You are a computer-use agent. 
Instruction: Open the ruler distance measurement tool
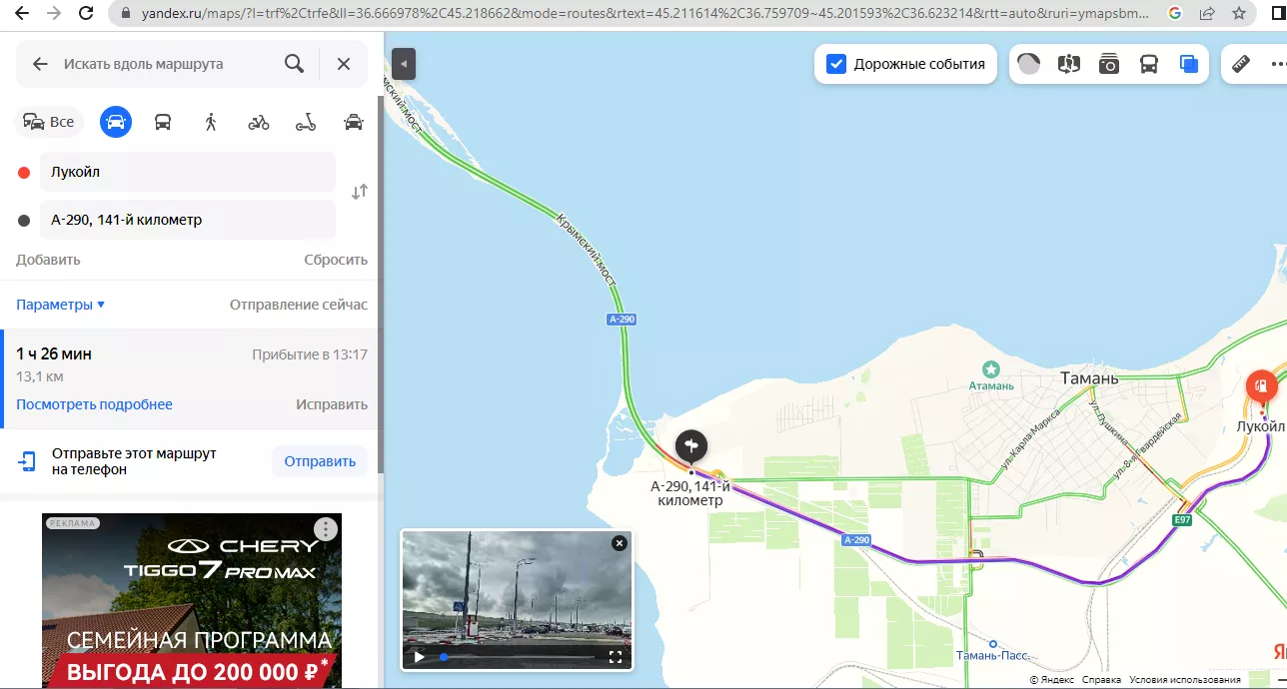1241,64
